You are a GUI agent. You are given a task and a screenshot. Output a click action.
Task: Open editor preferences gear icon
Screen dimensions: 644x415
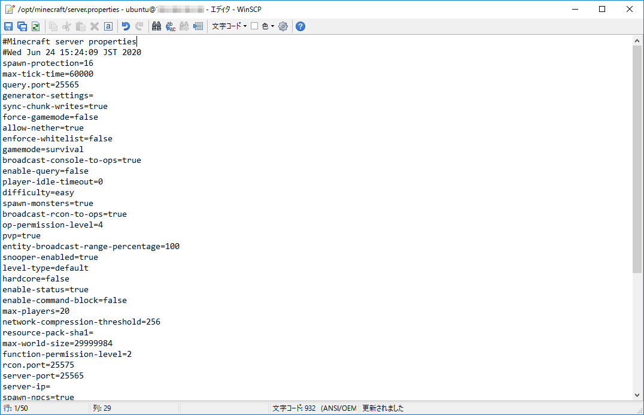pos(283,26)
